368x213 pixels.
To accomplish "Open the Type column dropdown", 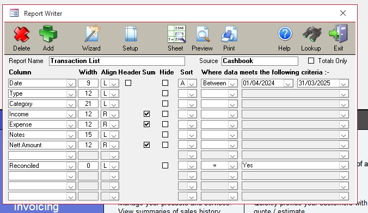I will 71,93.
